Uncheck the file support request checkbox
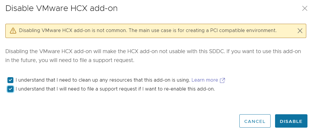This screenshot has width=314, height=130. tap(10, 89)
